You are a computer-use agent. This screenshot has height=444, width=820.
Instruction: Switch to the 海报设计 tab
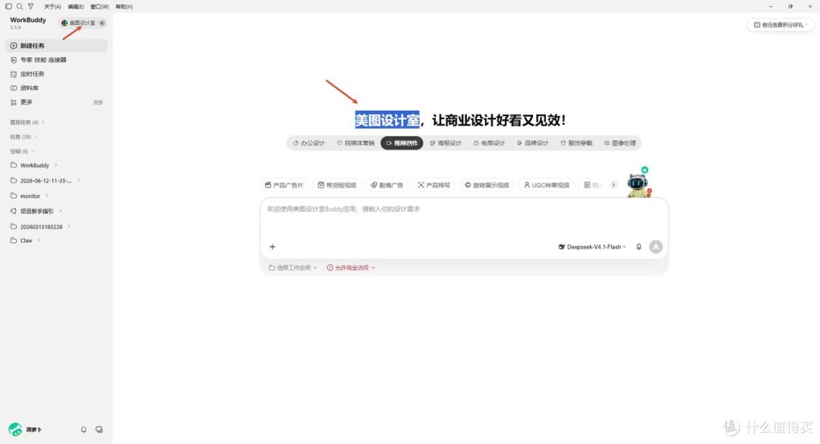pyautogui.click(x=446, y=143)
